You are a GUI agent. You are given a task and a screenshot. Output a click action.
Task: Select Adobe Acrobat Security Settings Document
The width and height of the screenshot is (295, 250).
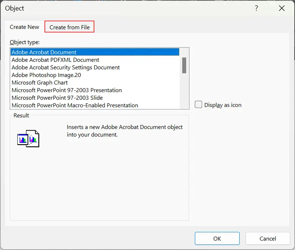[x=66, y=67]
